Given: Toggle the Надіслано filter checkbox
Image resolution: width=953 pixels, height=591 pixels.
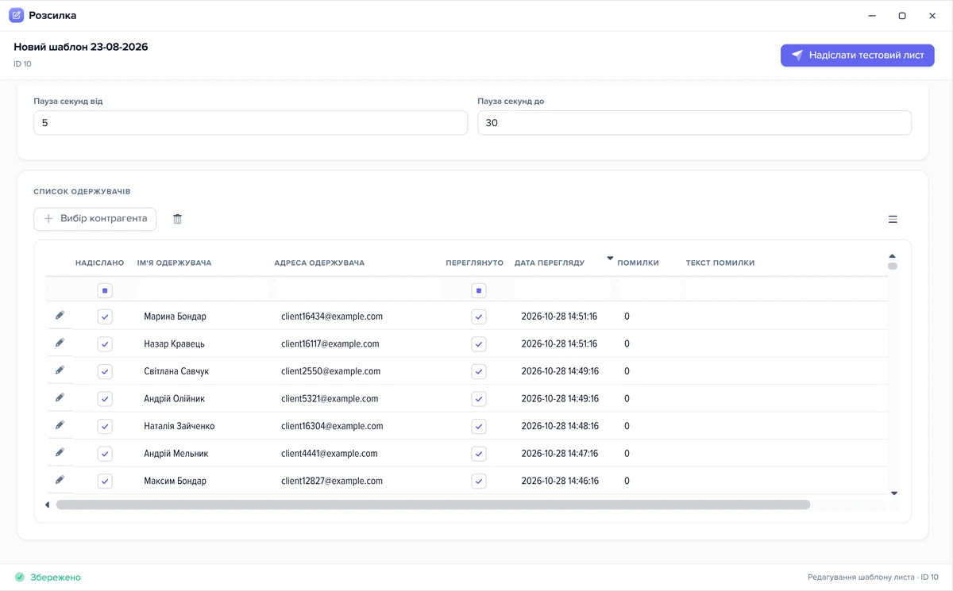Looking at the screenshot, I should tap(105, 291).
